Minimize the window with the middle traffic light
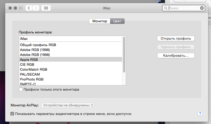 click(15, 8)
